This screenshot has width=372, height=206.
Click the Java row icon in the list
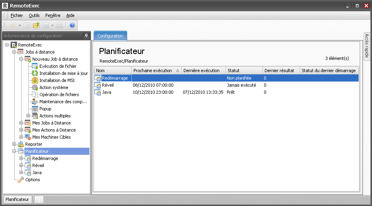[x=98, y=92]
